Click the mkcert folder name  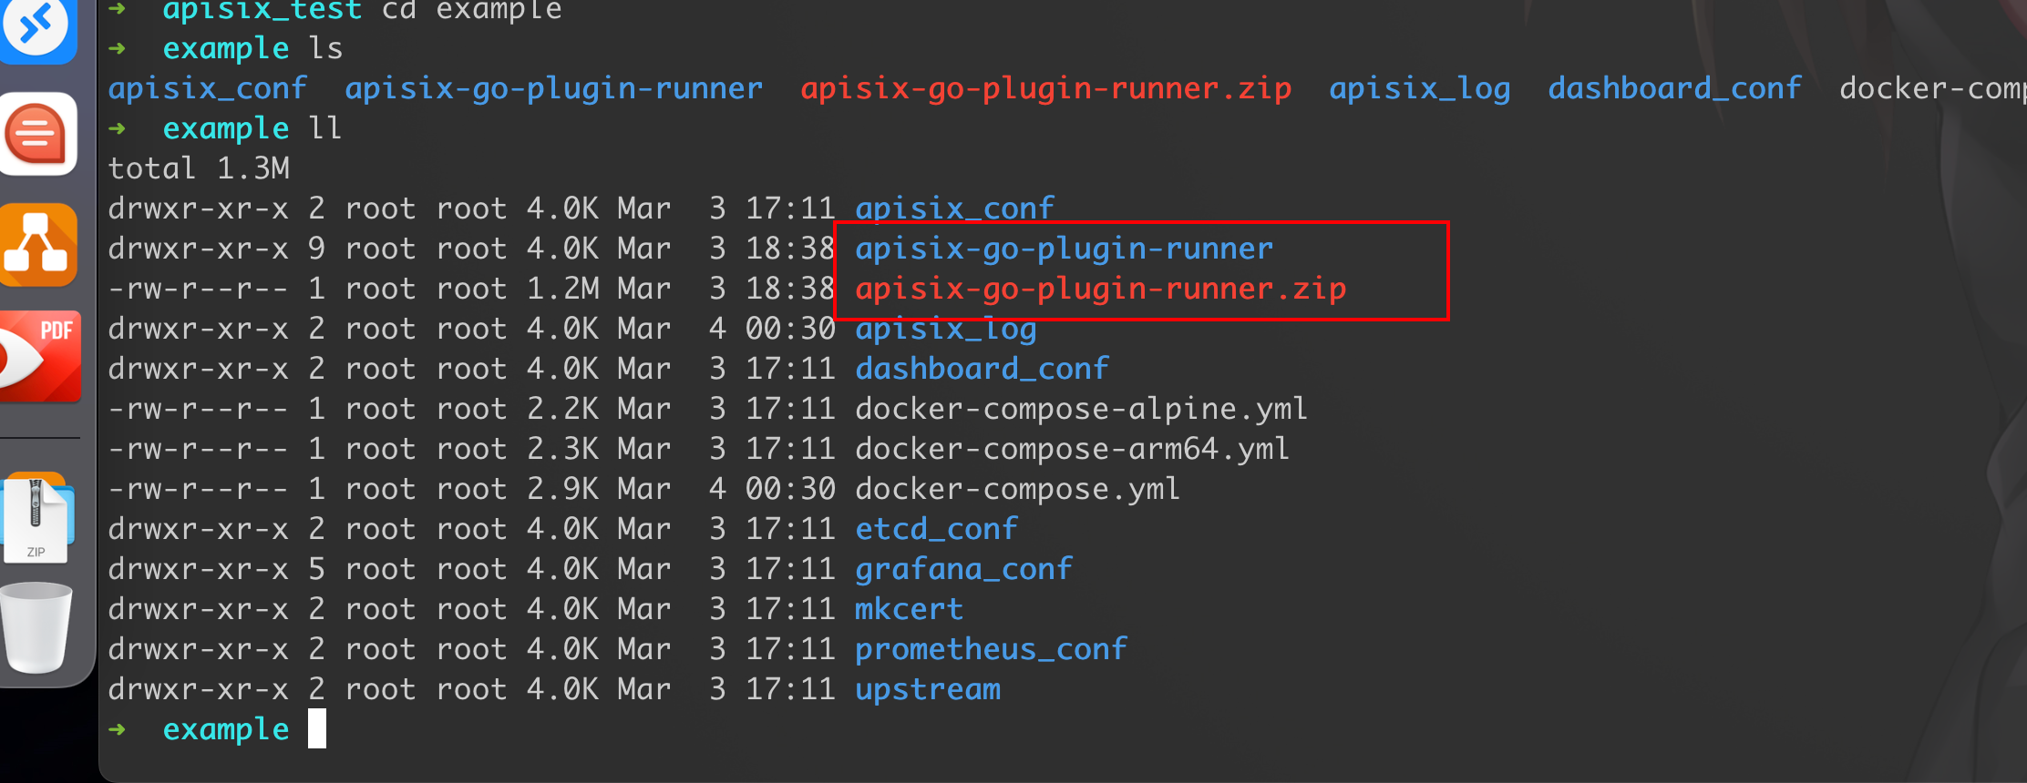pos(908,608)
